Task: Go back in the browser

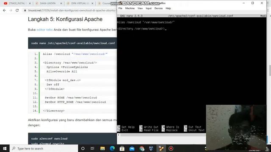Action: point(4,10)
